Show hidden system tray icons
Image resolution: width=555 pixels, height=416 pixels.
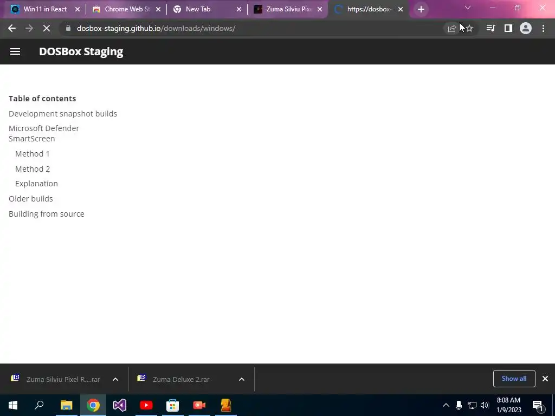click(446, 405)
